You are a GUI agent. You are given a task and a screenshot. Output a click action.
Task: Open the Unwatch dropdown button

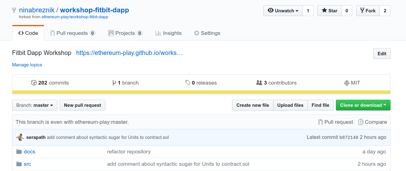(x=283, y=11)
